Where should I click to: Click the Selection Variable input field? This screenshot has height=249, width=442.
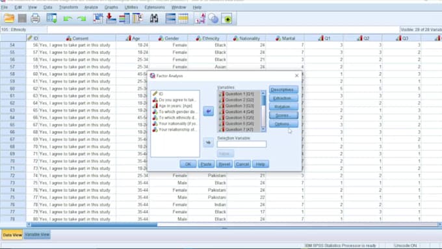point(242,144)
